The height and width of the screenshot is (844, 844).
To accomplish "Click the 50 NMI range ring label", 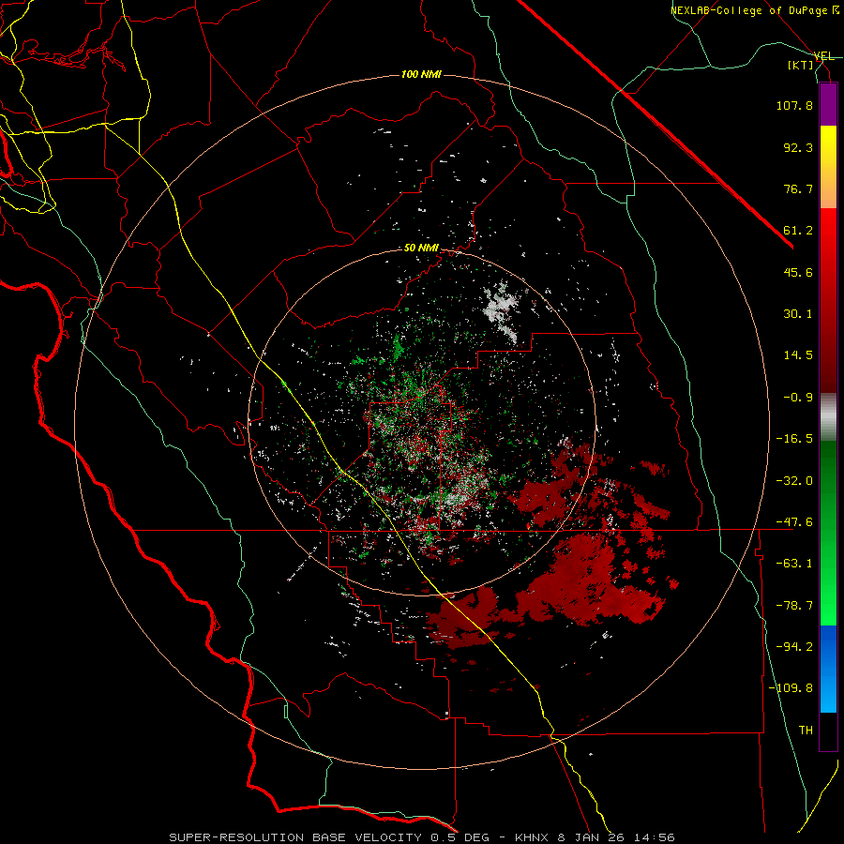I will pyautogui.click(x=421, y=249).
